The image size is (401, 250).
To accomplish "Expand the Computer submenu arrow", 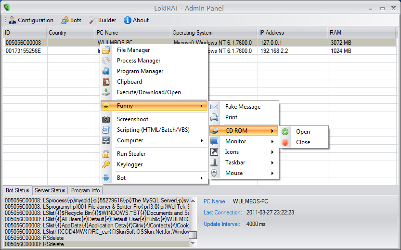I will pos(202,140).
